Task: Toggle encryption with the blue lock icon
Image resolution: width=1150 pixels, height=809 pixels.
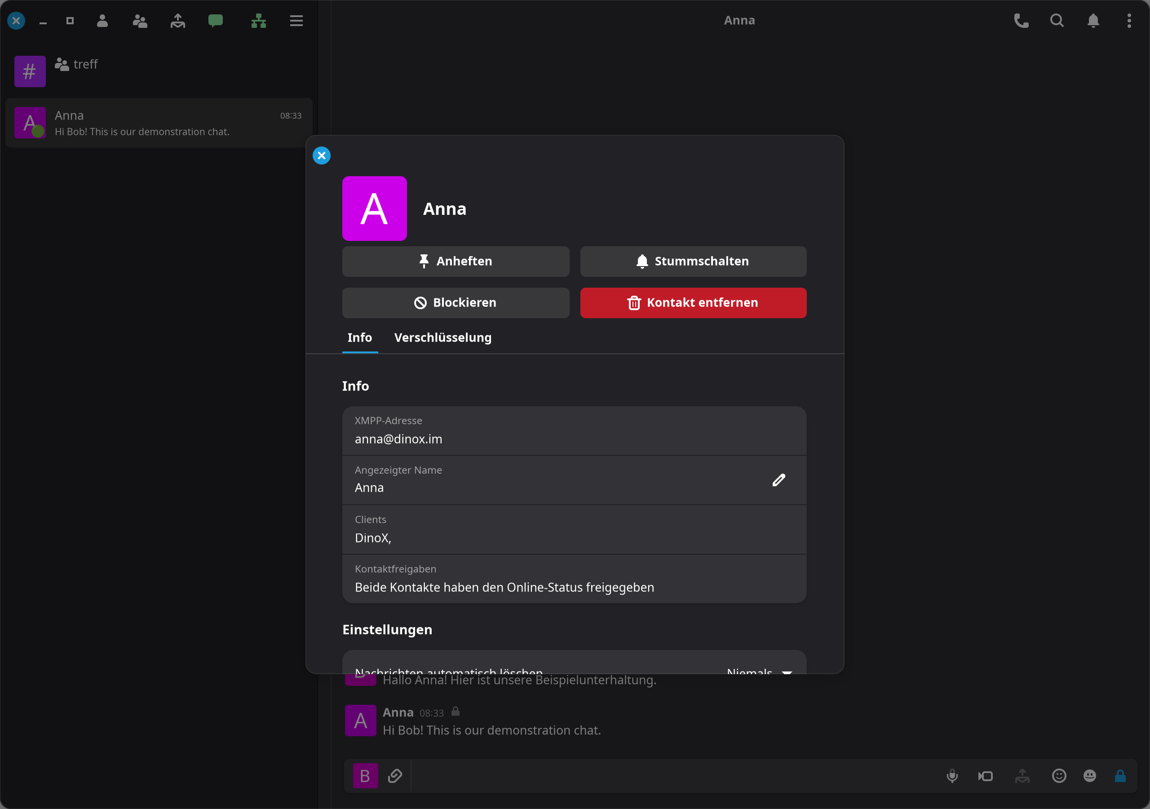Action: pos(1120,776)
